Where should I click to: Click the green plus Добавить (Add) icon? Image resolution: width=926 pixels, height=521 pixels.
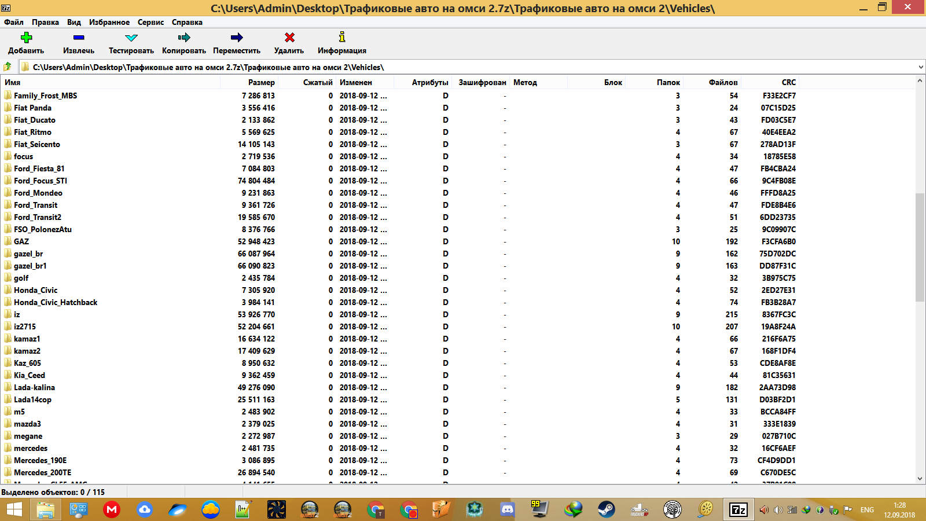[x=26, y=38]
